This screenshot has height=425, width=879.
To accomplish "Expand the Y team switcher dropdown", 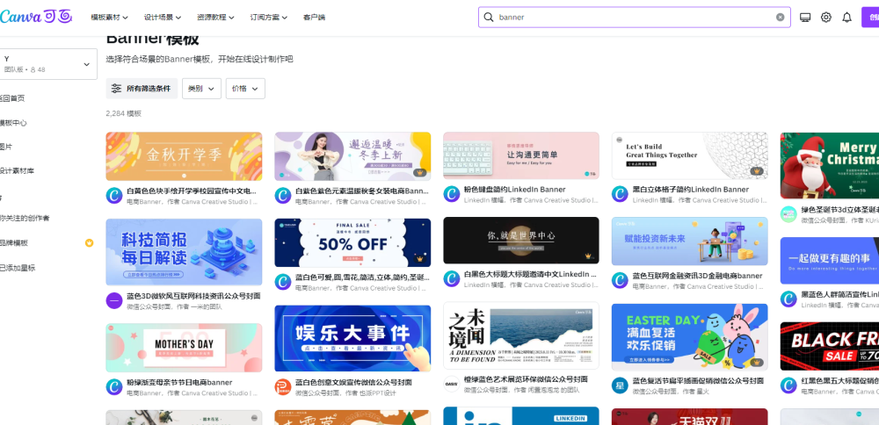I will 86,64.
